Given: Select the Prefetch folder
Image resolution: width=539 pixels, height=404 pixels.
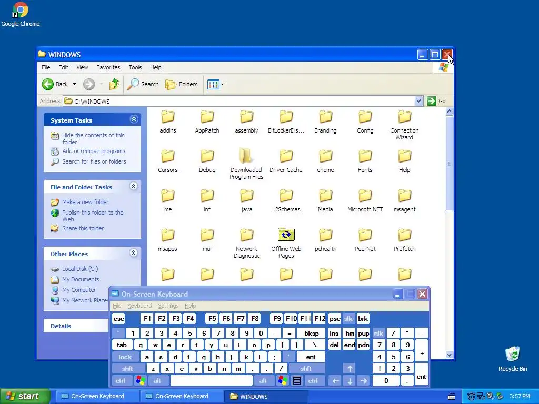Looking at the screenshot, I should click(405, 240).
